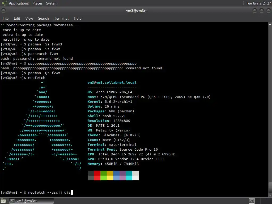Click the terminal scrollbar thumb
The image size is (272, 204).
click(270, 187)
